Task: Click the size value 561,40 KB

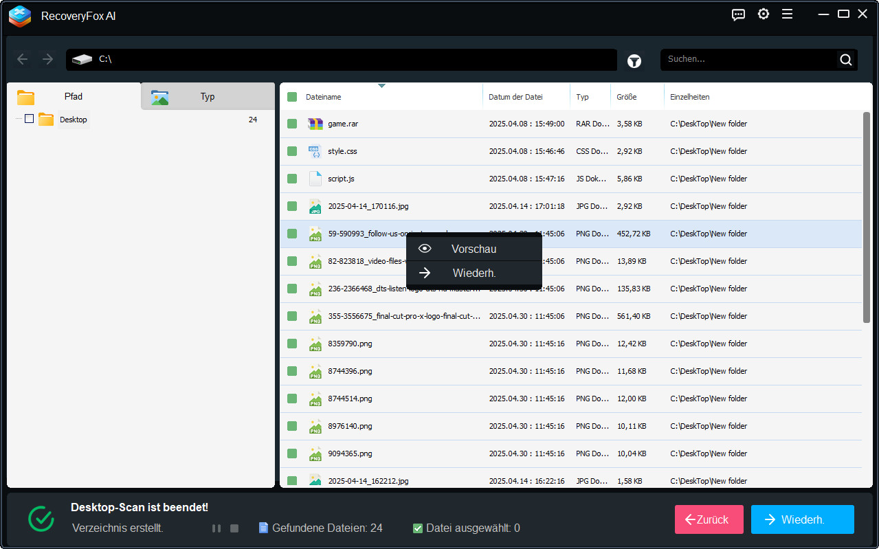Action: [x=634, y=316]
